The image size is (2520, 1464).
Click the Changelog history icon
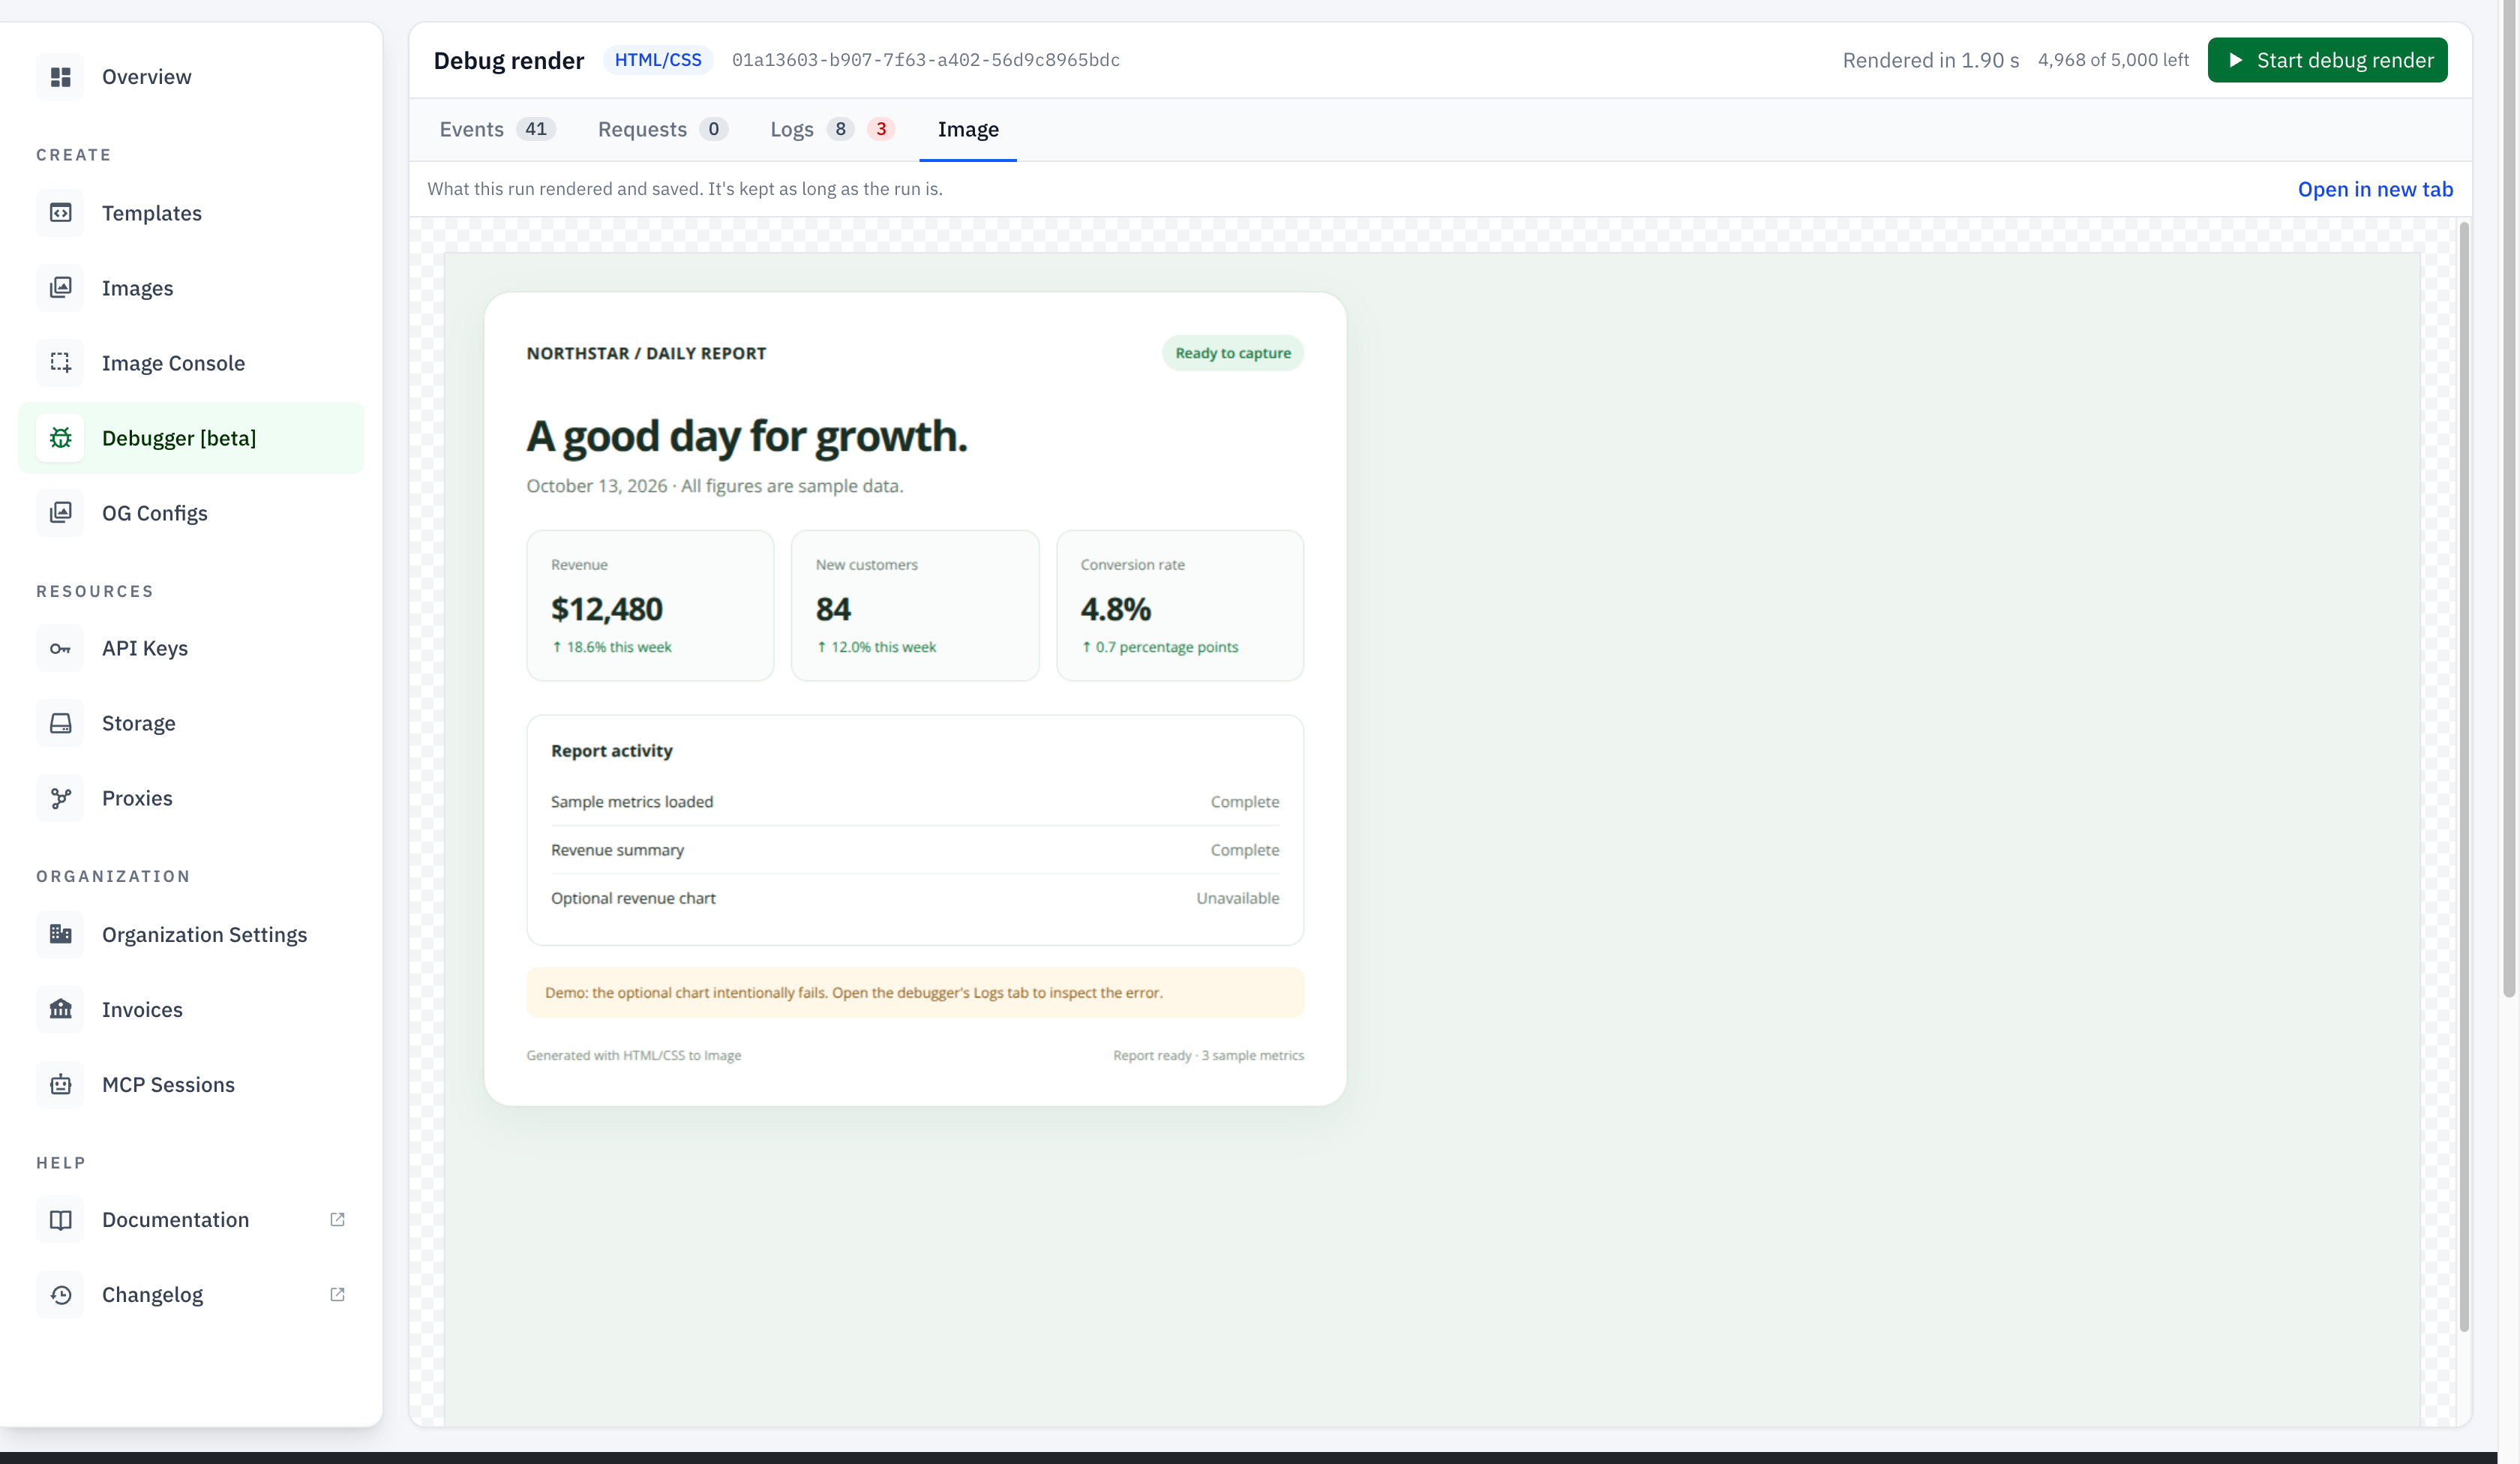tap(60, 1295)
